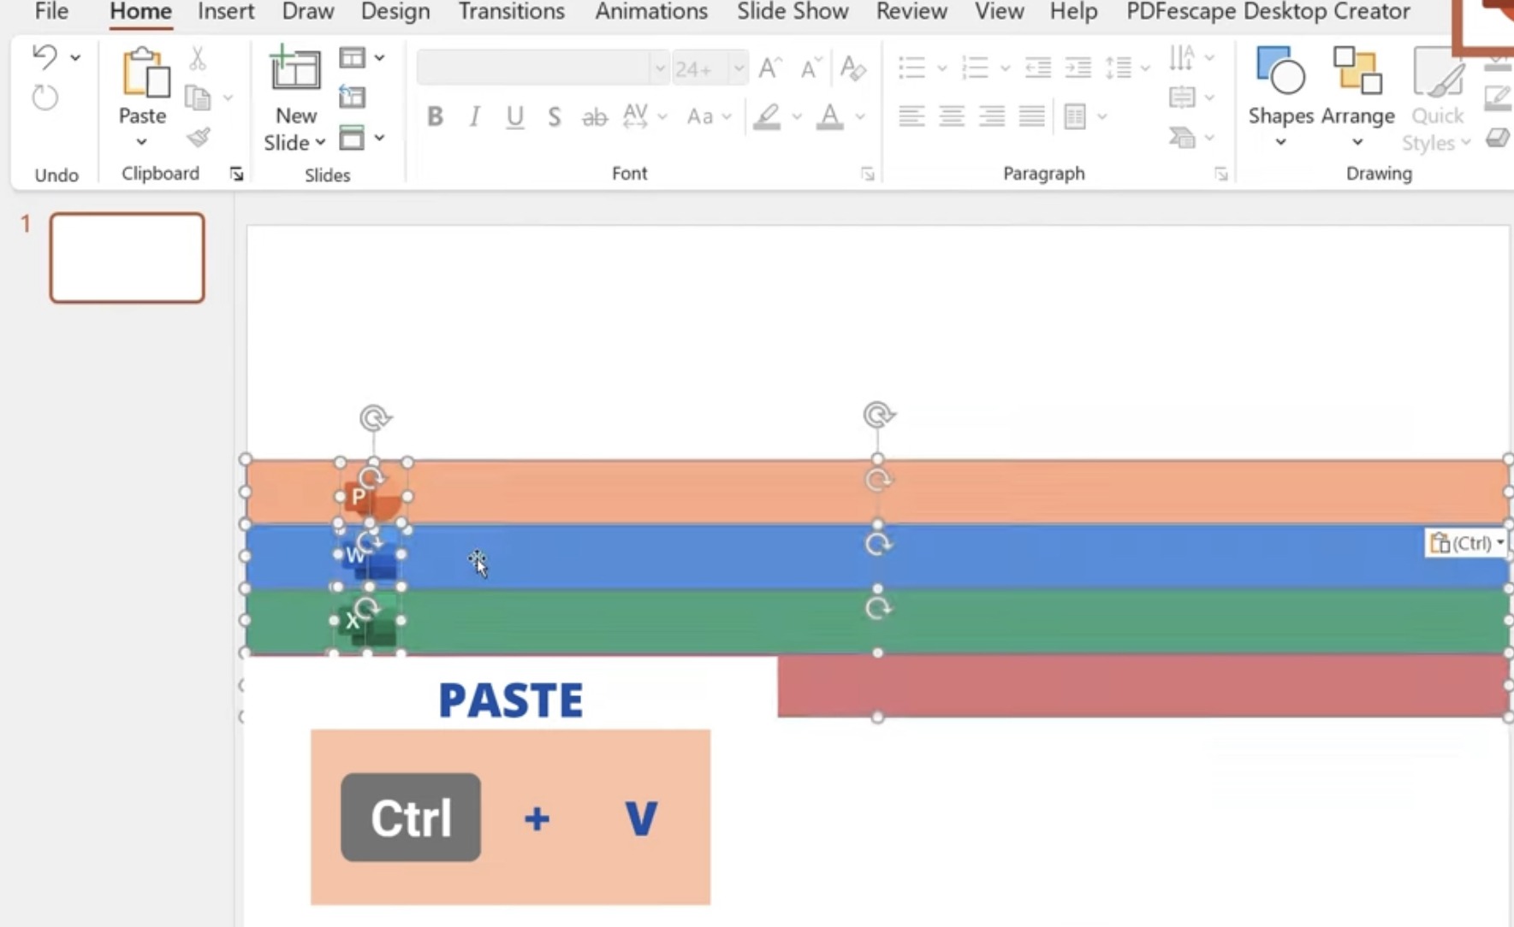Click the Undo arrow icon
Screen dimensions: 1514x927
(45, 57)
